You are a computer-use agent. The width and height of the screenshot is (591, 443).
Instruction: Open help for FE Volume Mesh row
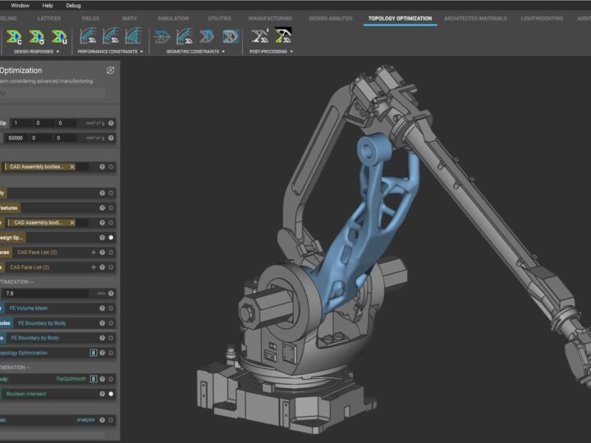tap(102, 308)
